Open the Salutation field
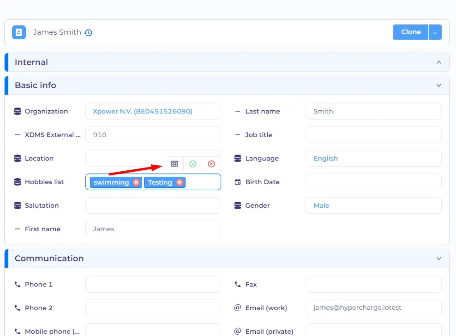Screen dimensions: 456x336 coord(153,206)
